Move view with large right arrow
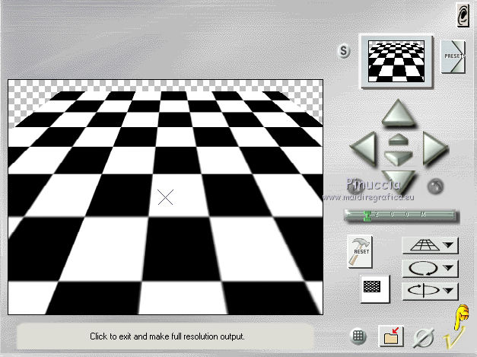The height and width of the screenshot is (357, 477). pyautogui.click(x=434, y=148)
